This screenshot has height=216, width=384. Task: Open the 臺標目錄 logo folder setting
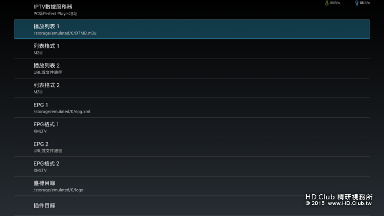192,186
